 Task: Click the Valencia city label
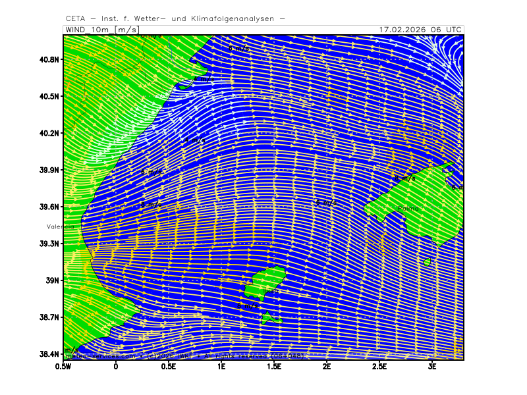pos(60,226)
